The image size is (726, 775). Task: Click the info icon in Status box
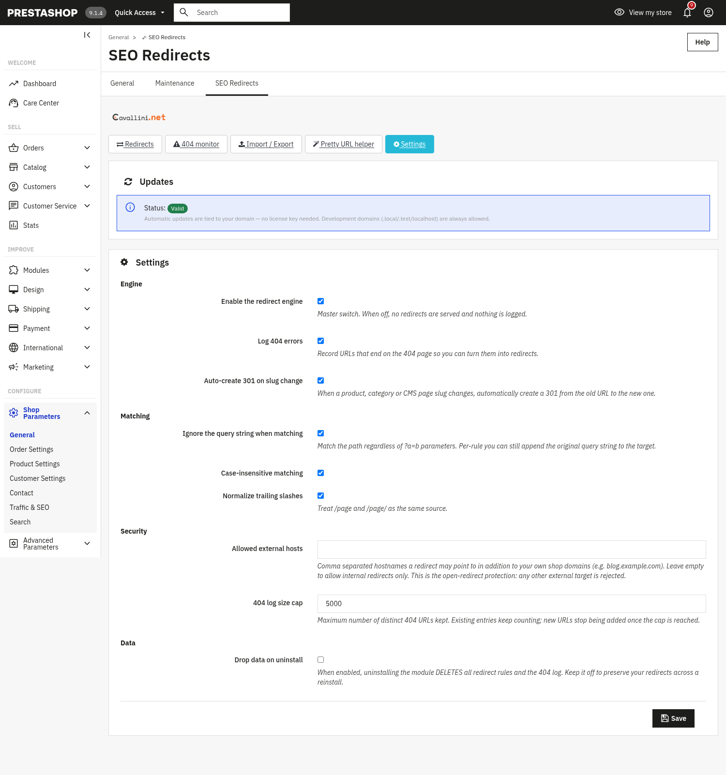[x=130, y=208]
